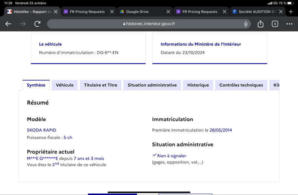Screen dimensions: 298x195
Task: Close the Google Drive tab
Action: [168, 12]
